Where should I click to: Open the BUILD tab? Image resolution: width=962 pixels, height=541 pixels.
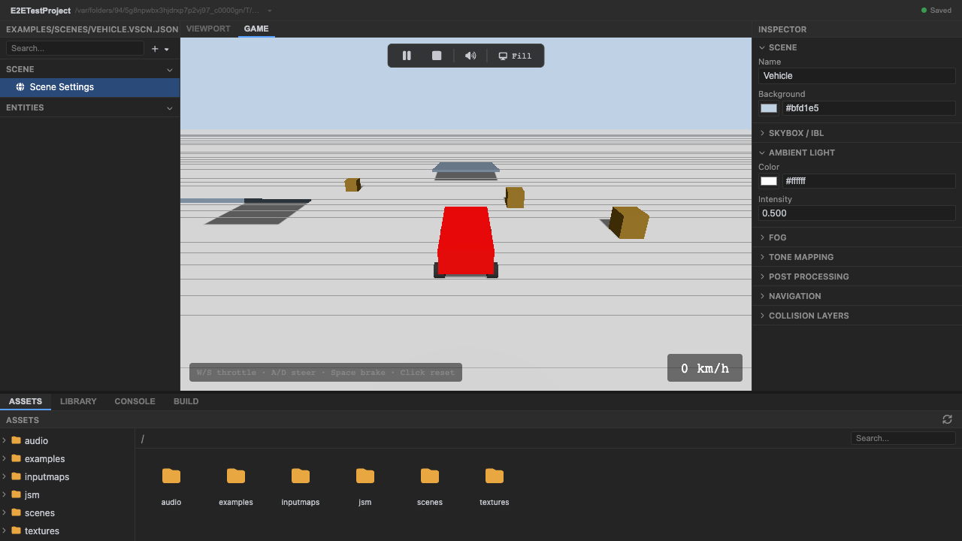186,401
